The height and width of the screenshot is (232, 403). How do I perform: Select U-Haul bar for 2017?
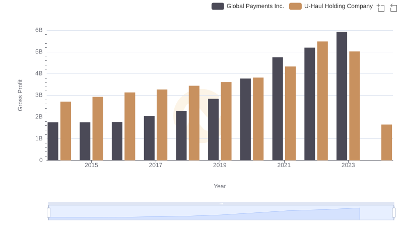click(x=162, y=125)
